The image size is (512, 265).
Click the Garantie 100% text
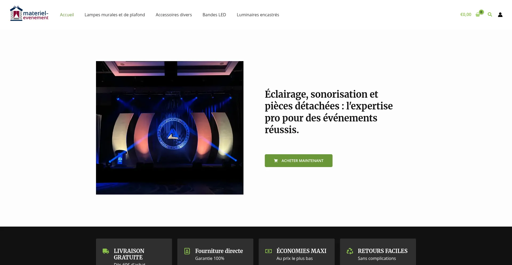[210, 258]
